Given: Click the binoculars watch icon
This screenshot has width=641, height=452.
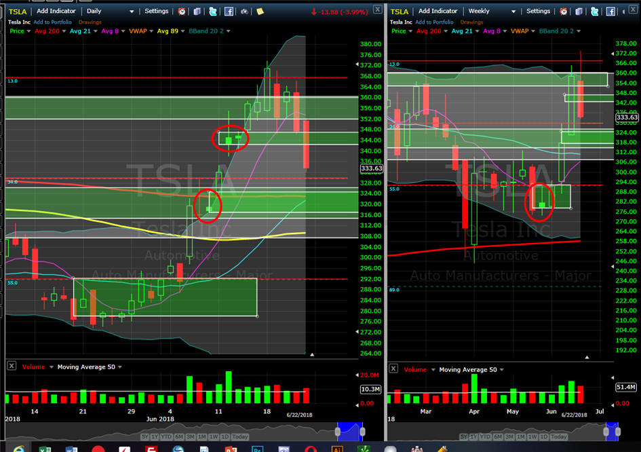Looking at the screenshot, I should (x=244, y=12).
